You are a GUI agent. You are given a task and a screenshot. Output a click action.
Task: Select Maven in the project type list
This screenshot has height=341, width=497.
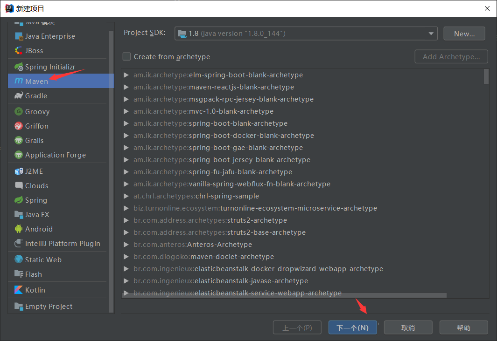click(36, 81)
